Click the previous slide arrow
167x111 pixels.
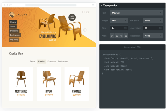click(36, 30)
